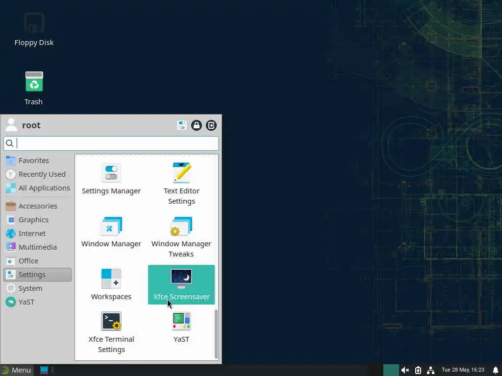Click the workspace switcher in the panel

pyautogui.click(x=391, y=370)
